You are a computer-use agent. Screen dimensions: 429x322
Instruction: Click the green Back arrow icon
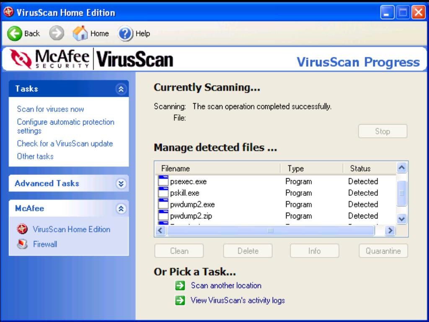[14, 34]
